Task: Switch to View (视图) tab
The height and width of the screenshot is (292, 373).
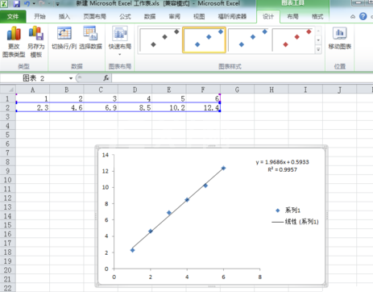Action: (x=199, y=17)
